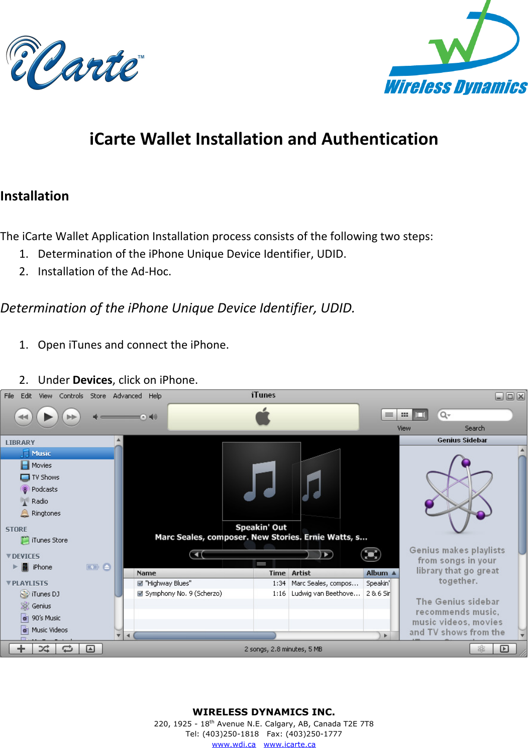Switch to Cover Flow view

click(x=420, y=414)
